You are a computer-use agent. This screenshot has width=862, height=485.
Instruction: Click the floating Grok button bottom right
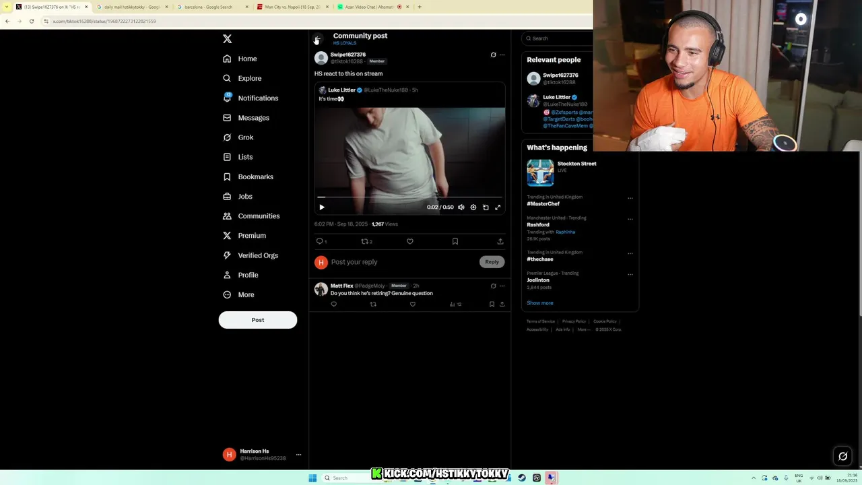point(842,456)
